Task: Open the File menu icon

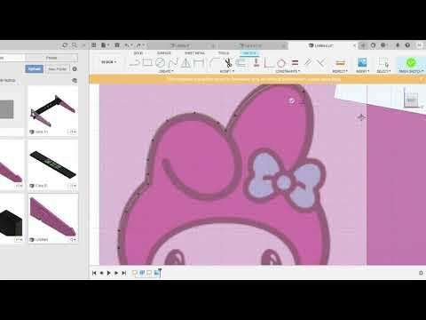Action: [x=104, y=45]
